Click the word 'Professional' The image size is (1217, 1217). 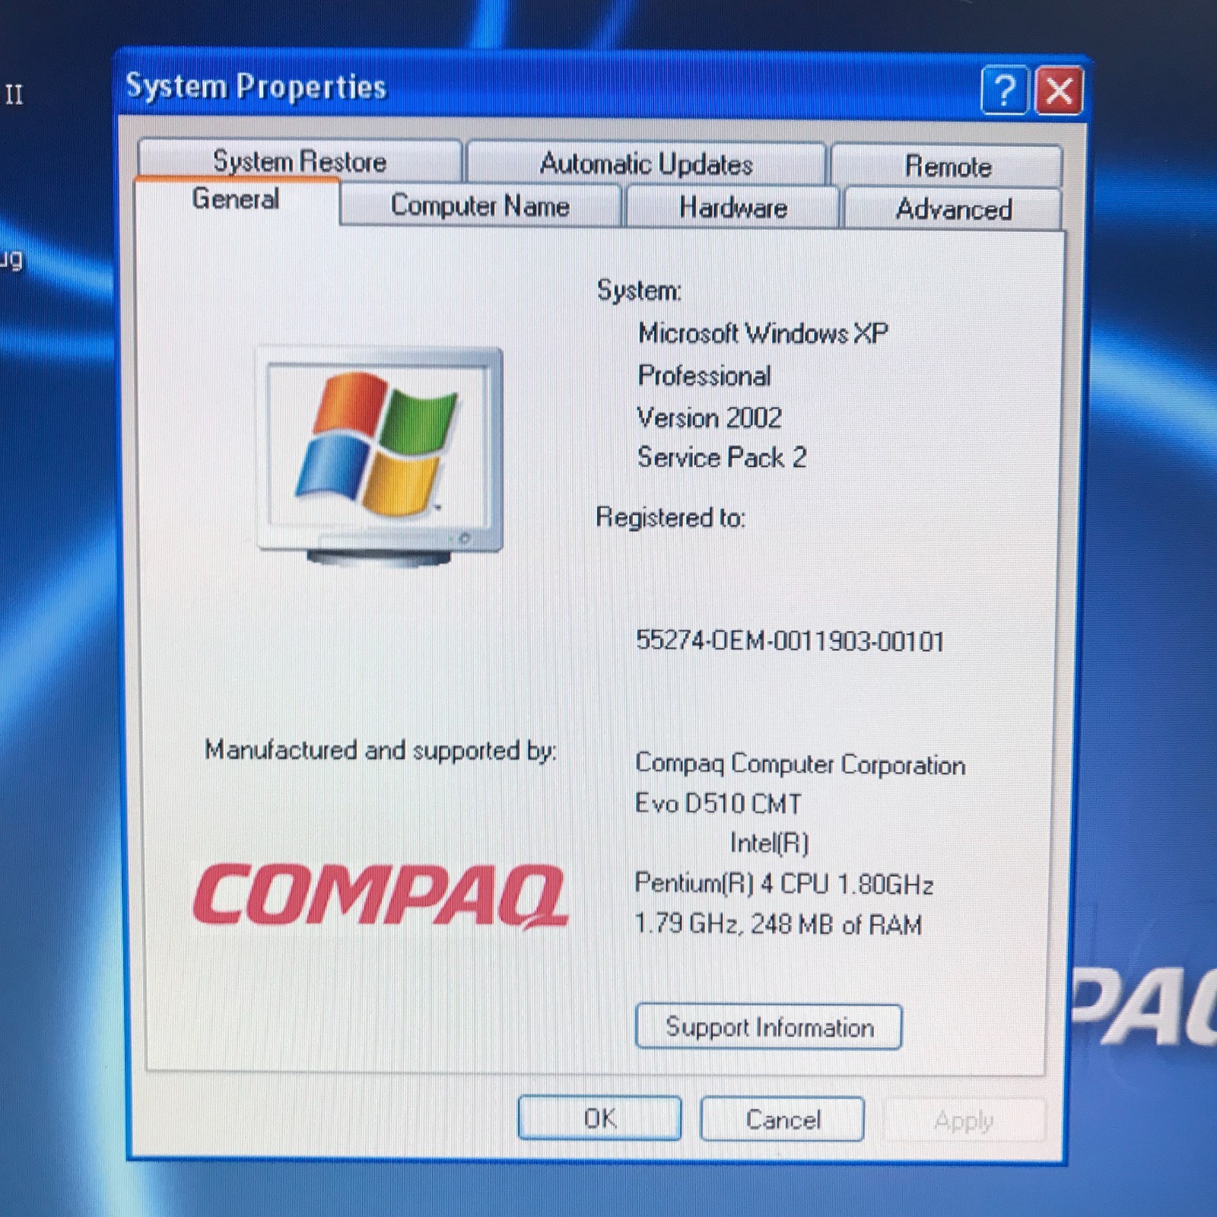pos(704,376)
